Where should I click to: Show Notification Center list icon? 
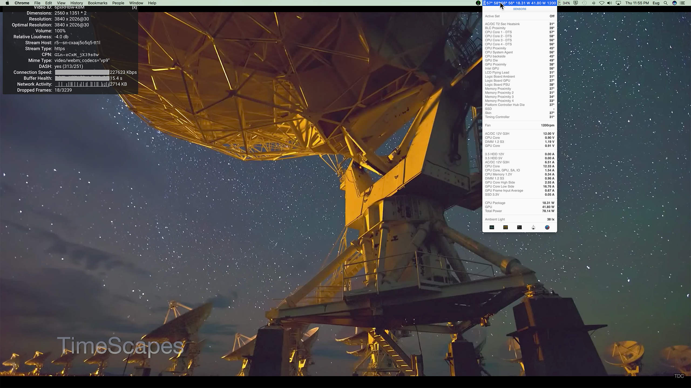coord(682,3)
